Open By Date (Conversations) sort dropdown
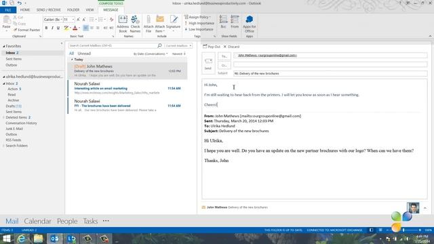434x244 pixels. (151, 54)
